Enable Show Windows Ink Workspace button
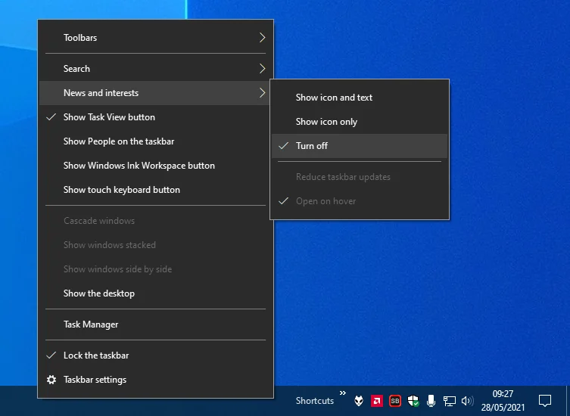 click(156, 166)
